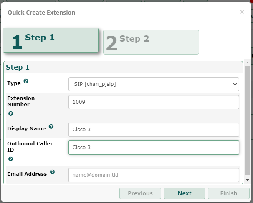
Task: Open help icon under Extension Number
Action: pos(11,113)
